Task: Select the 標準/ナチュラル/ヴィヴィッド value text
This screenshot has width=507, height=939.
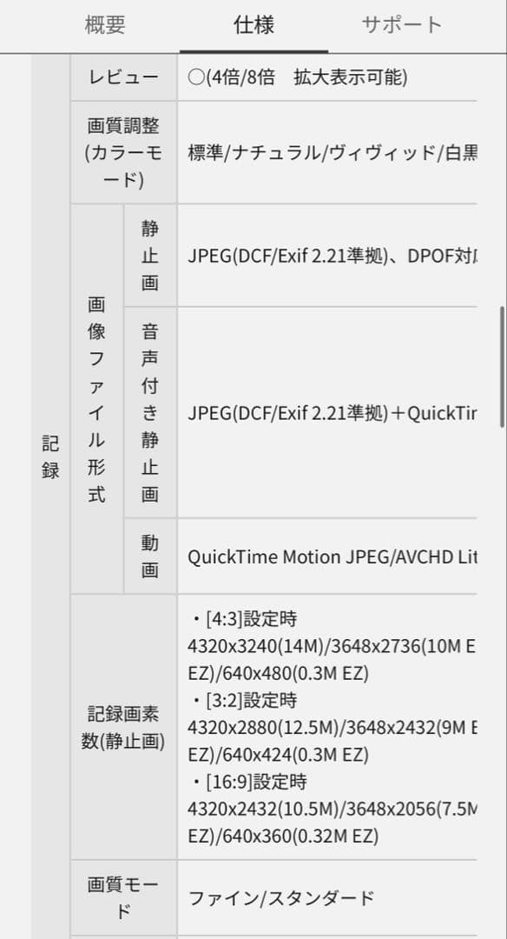Action: (333, 153)
